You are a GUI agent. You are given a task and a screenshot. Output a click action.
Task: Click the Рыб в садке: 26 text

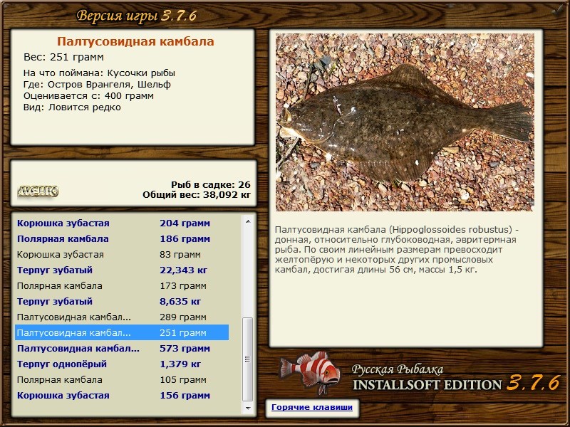pos(211,185)
